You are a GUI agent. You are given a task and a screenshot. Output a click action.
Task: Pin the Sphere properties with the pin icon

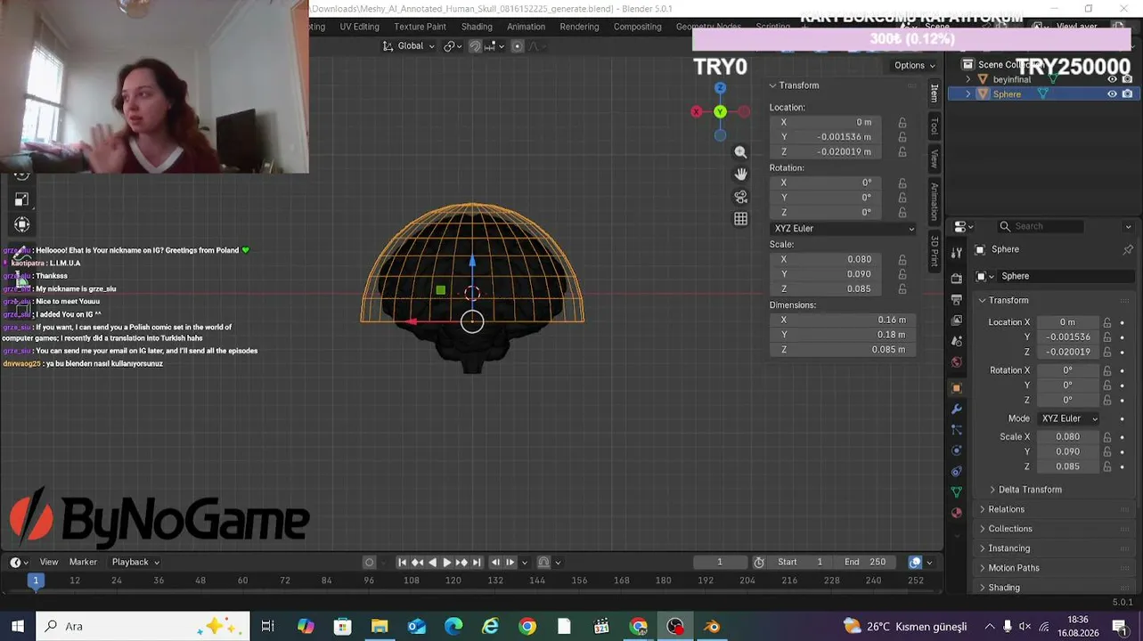[1128, 250]
